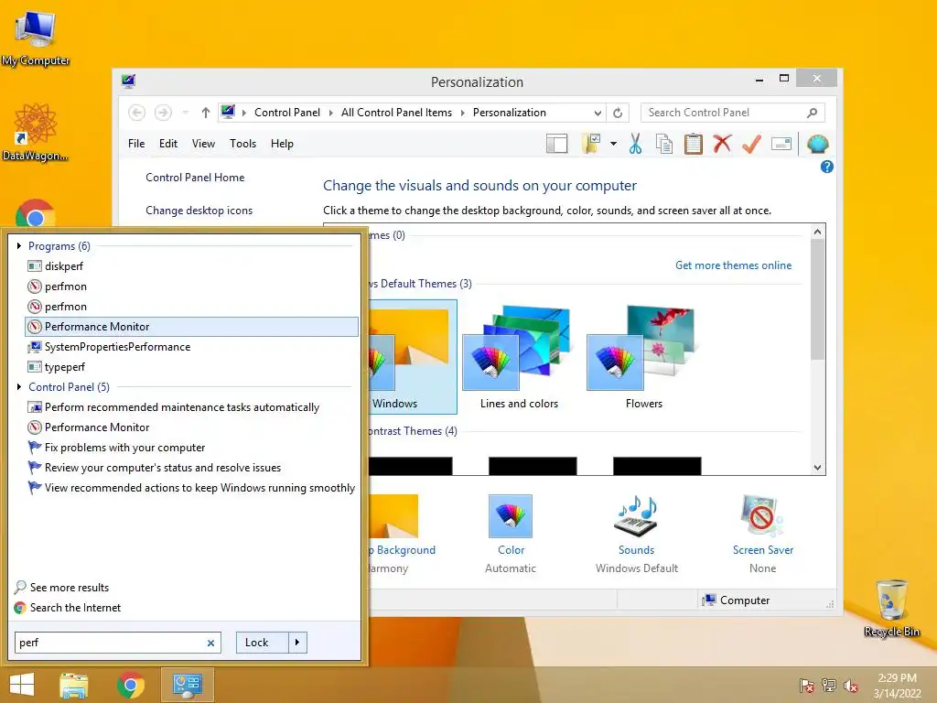Open the Help menu

tap(282, 144)
